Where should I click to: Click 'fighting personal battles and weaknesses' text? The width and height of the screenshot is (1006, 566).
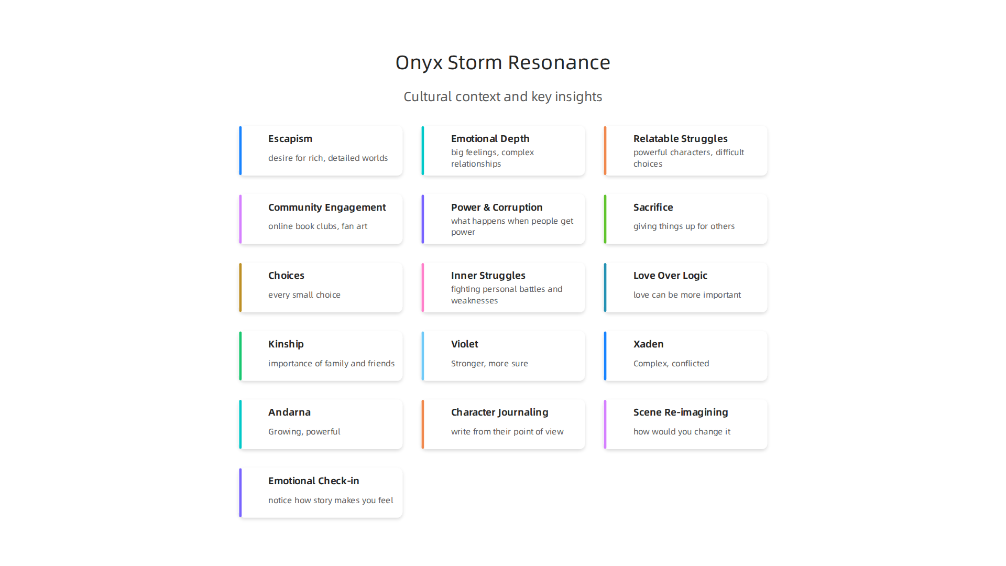tap(507, 295)
